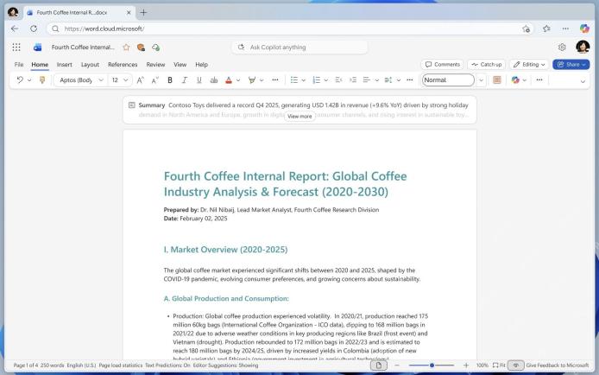
Task: Toggle Text Predictions in status bar
Action: coord(167,365)
